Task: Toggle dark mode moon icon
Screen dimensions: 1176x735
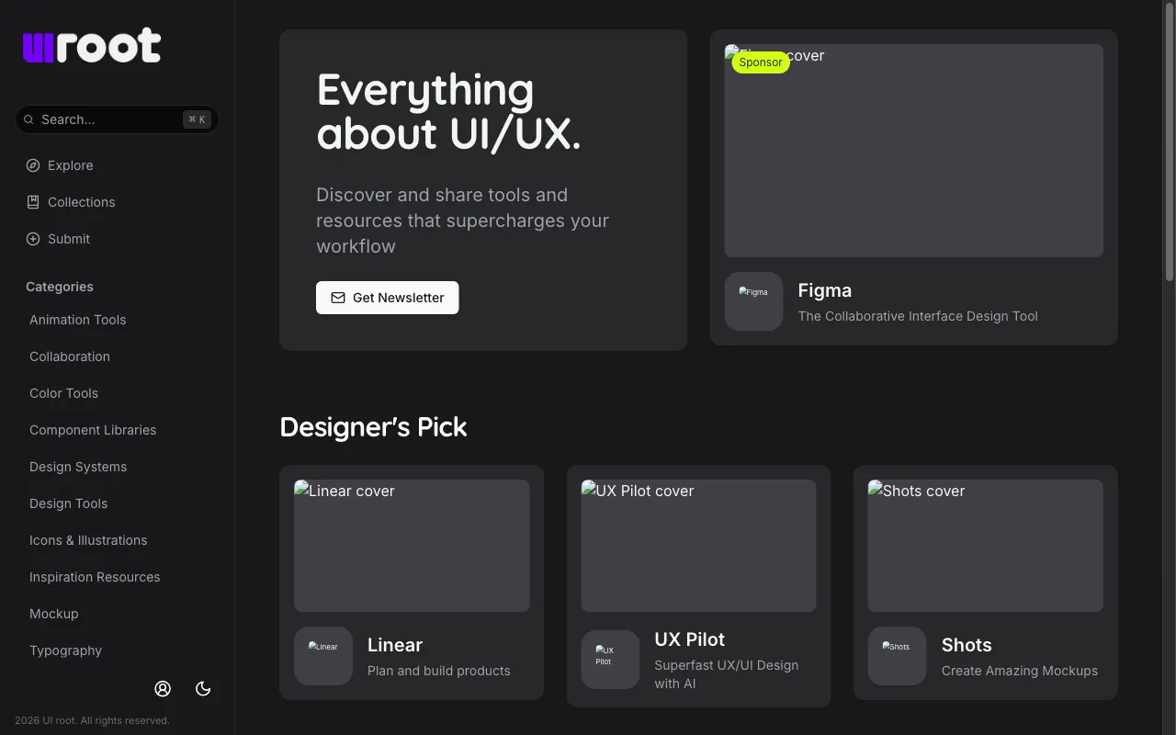Action: (203, 689)
